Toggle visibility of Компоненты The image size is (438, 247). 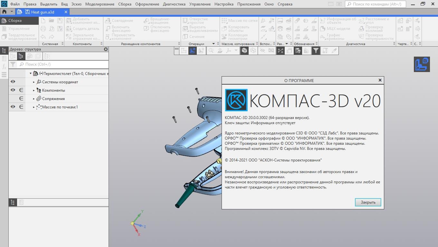[13, 90]
